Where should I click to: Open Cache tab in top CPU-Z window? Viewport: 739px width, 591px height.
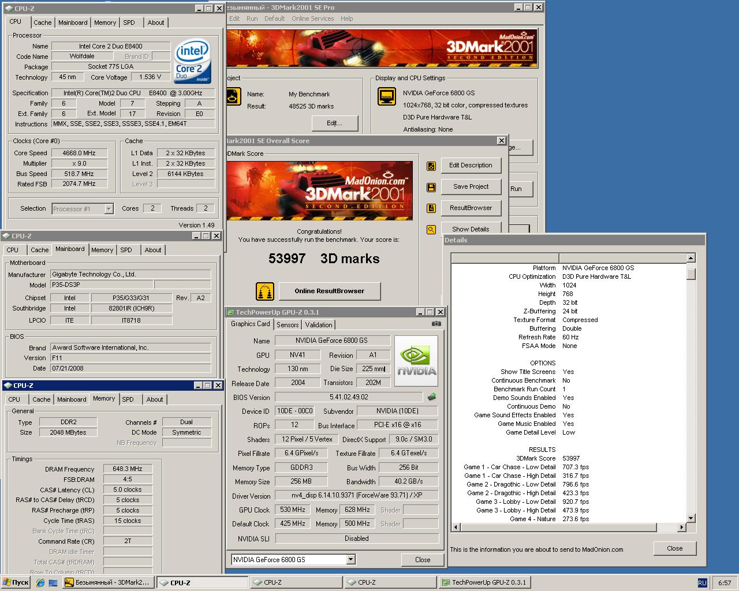pyautogui.click(x=43, y=23)
